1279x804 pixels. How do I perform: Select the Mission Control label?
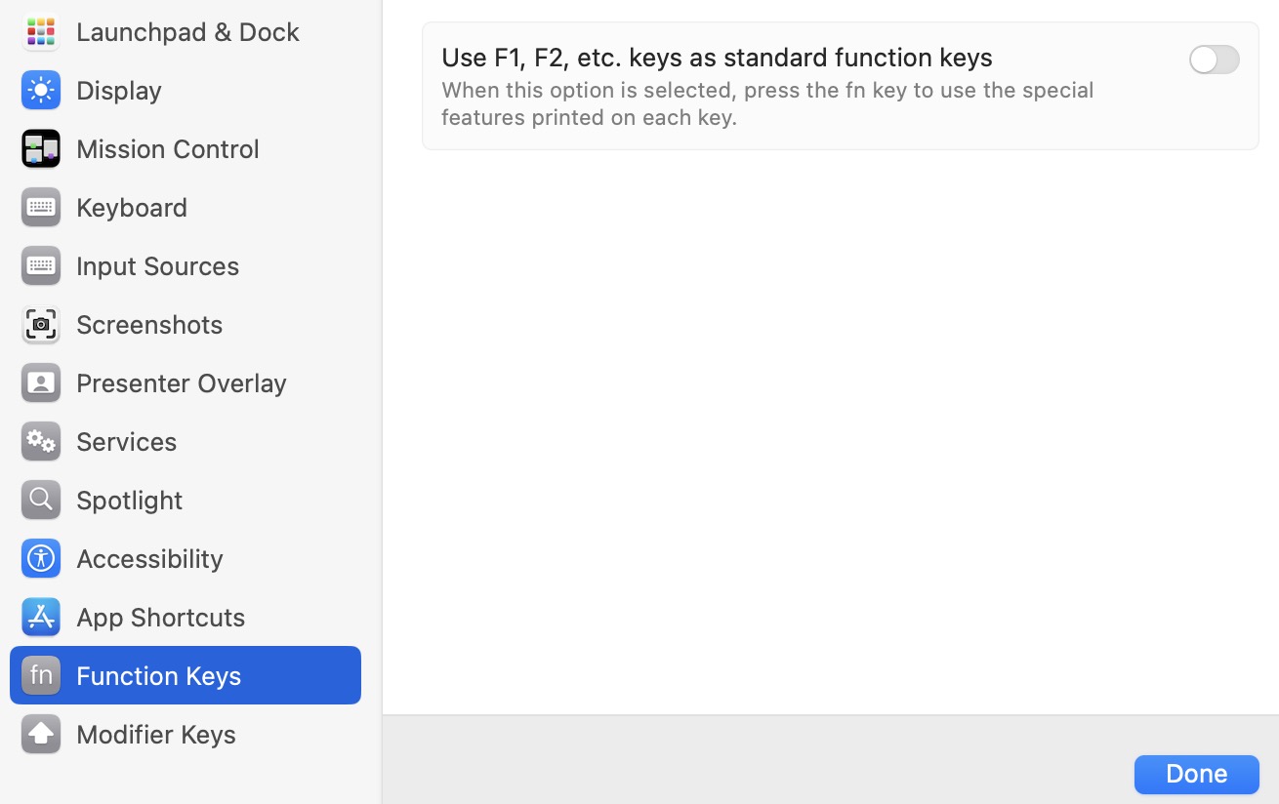pos(168,148)
